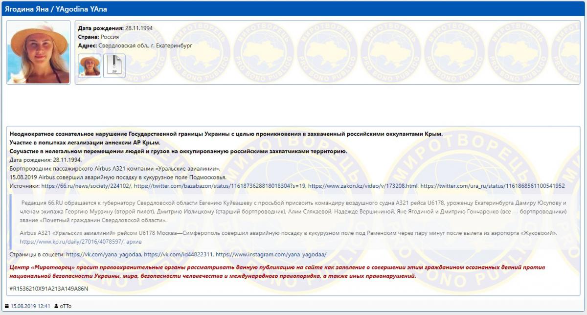
Task: Click the page corner symbol on the ZIP icon
Action: (x=119, y=58)
